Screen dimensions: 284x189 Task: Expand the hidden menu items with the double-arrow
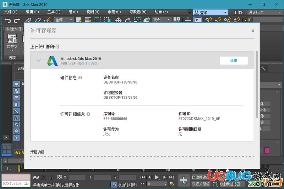[x=190, y=12]
